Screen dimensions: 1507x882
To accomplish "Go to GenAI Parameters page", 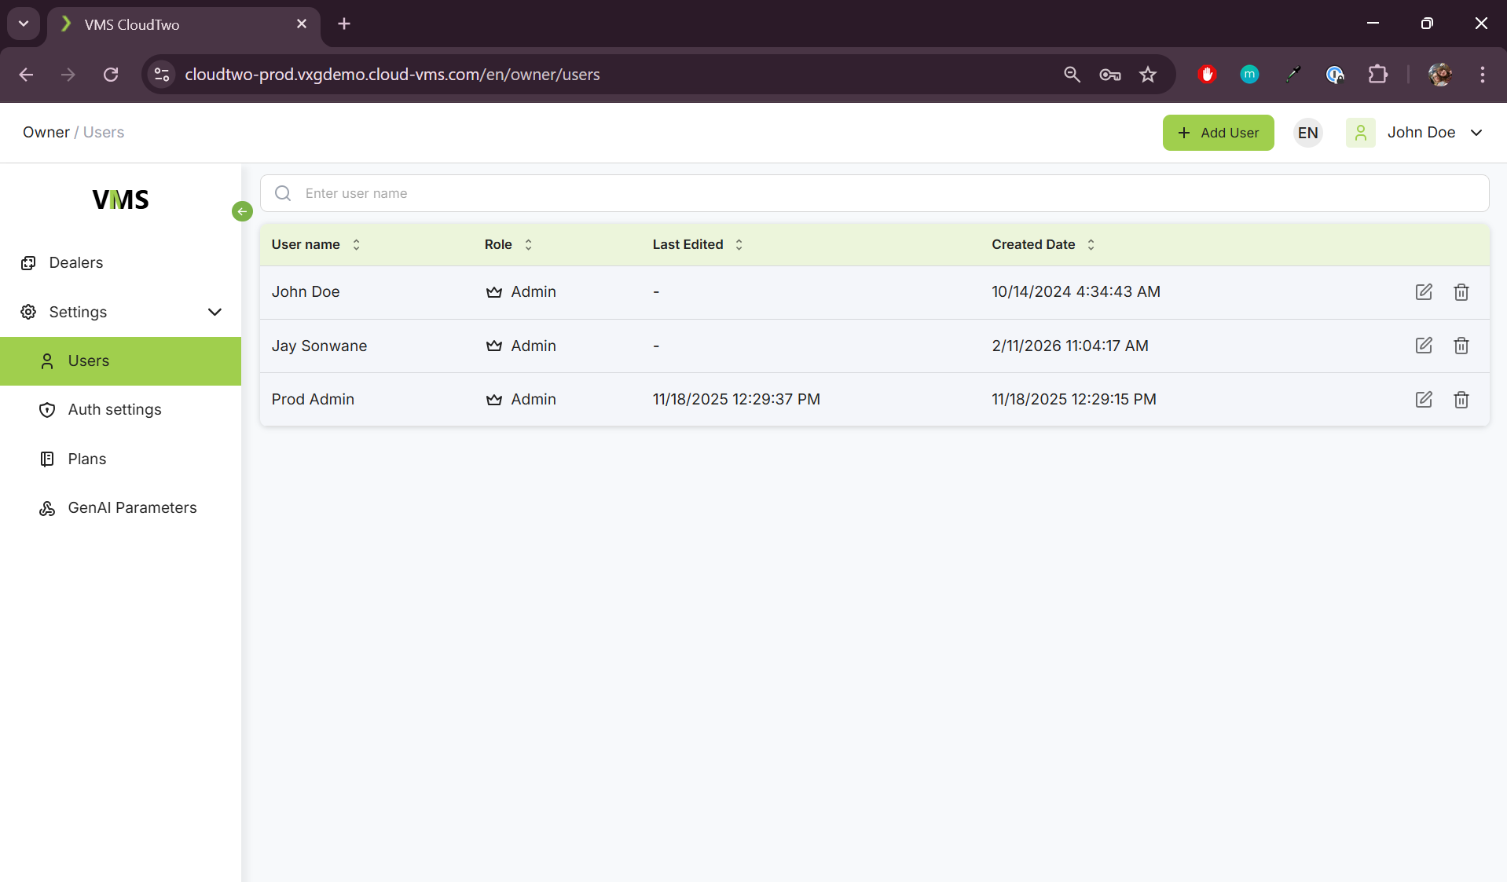I will [132, 507].
